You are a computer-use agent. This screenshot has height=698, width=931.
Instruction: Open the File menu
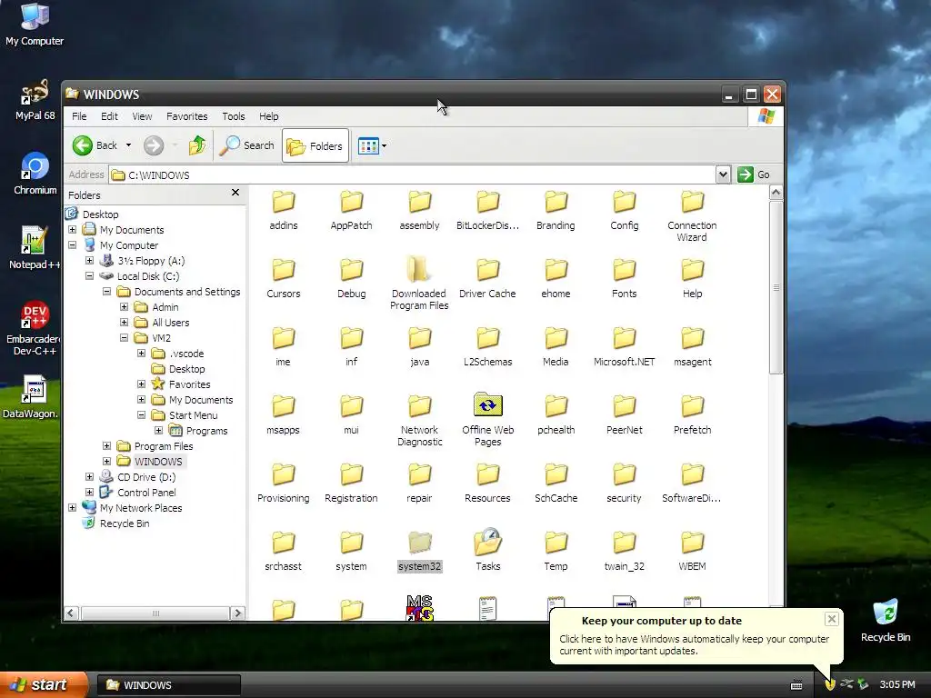[79, 116]
